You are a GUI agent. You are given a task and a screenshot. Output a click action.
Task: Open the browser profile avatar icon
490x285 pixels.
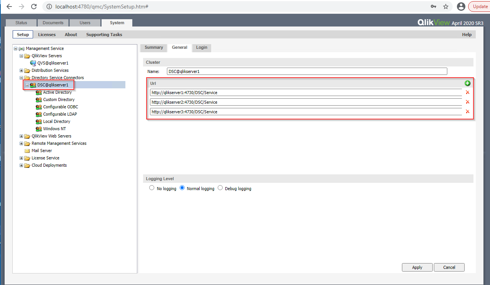click(461, 7)
